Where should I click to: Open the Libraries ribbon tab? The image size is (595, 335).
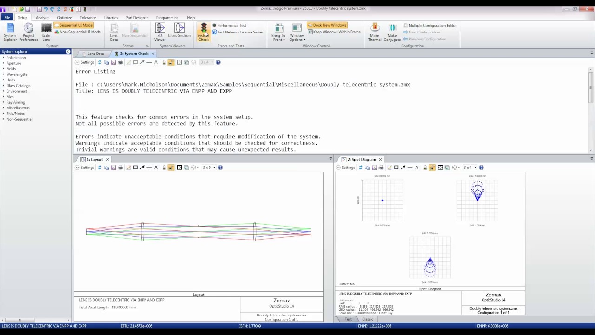click(x=111, y=18)
